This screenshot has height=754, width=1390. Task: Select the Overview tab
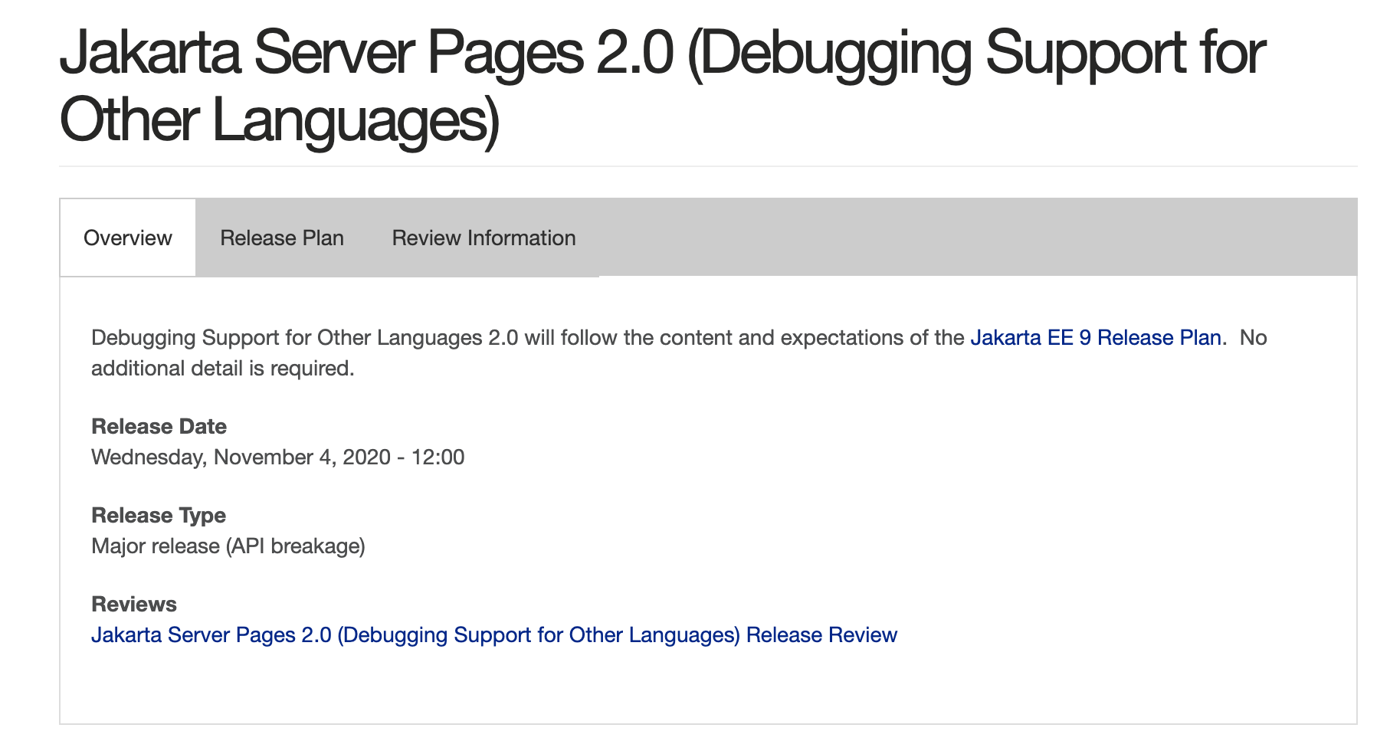(x=127, y=238)
